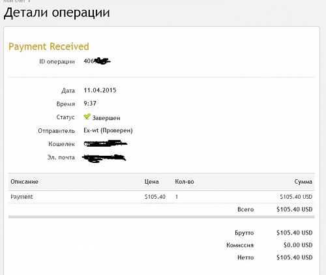Screen dimensions: 326x275
Task: Click the green completed status checkmark icon
Action: tap(87, 117)
